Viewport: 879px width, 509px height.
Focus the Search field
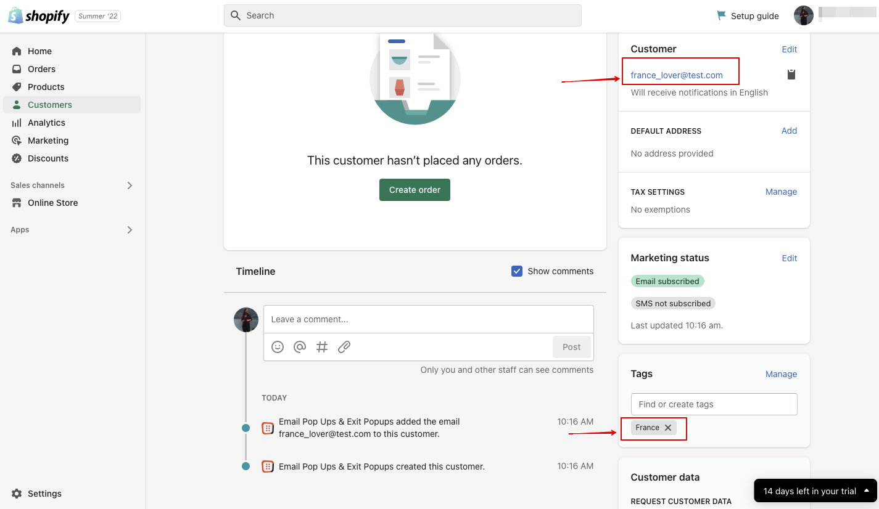point(403,15)
